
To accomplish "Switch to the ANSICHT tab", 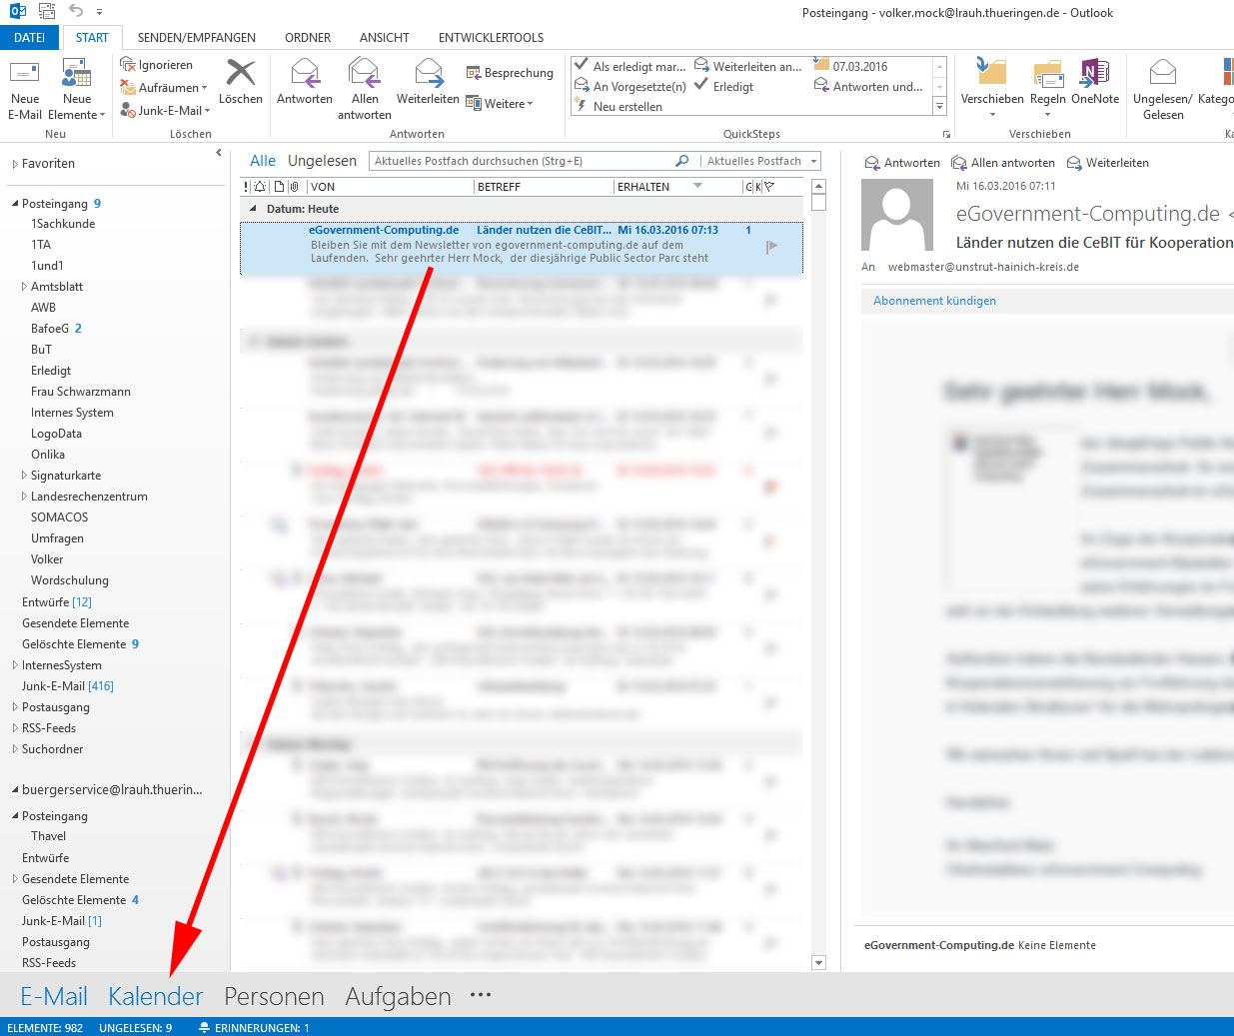I will point(385,38).
